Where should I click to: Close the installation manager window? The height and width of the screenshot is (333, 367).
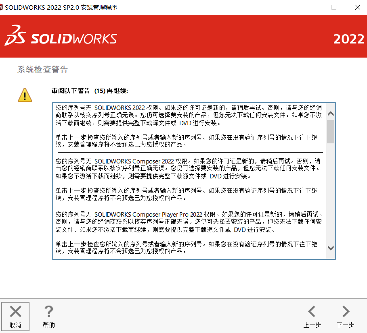[x=357, y=7]
